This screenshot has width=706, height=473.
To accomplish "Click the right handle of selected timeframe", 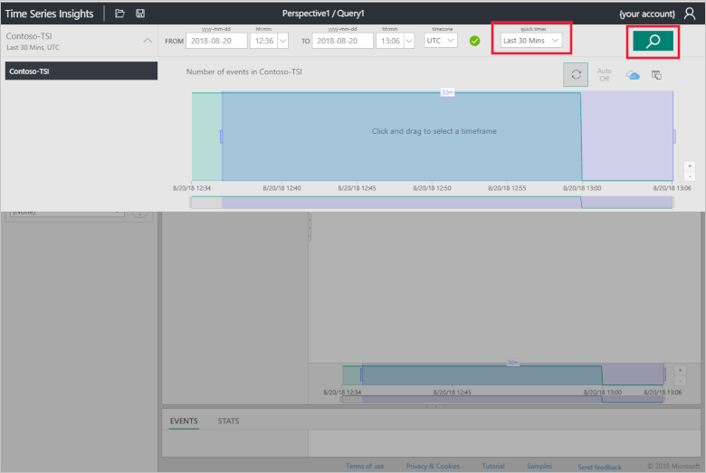I will [674, 137].
